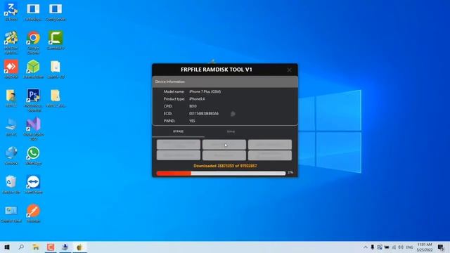450x253 pixels.
Task: Open the Camtasia desktop shortcut
Action: point(56,41)
